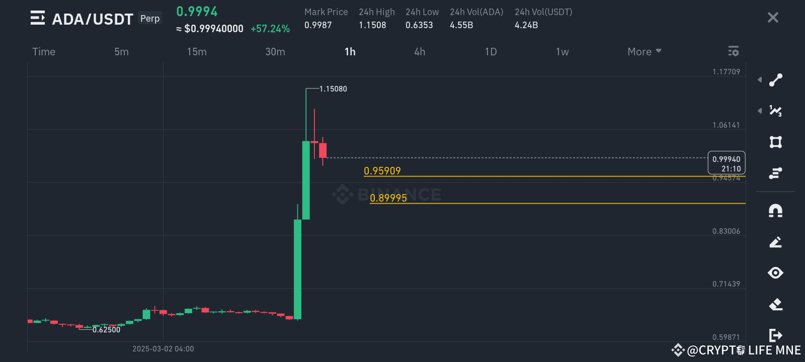The image size is (805, 362).
Task: Click the Perp contract label
Action: point(149,18)
